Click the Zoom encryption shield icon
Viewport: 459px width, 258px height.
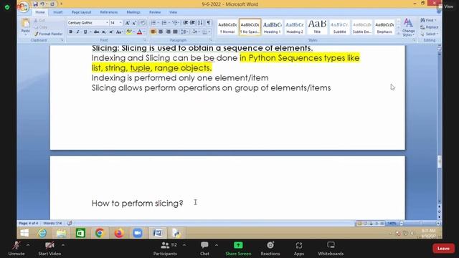[7, 7]
